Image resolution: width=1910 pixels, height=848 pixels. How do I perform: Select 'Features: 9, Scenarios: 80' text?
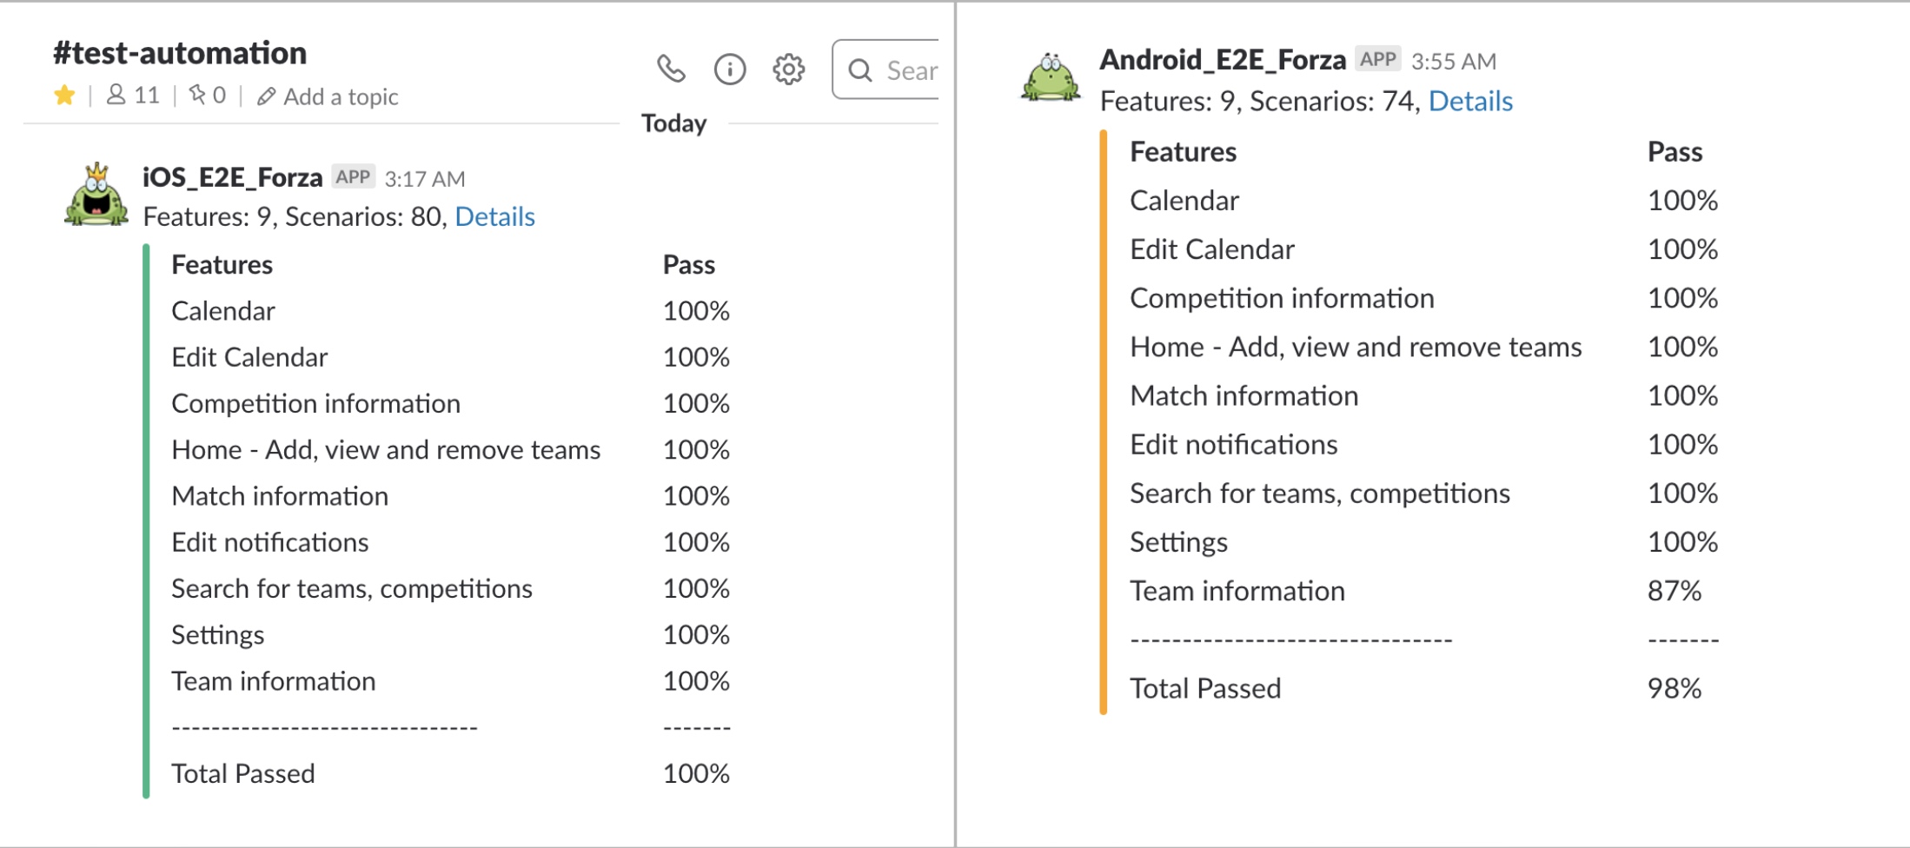click(x=293, y=216)
